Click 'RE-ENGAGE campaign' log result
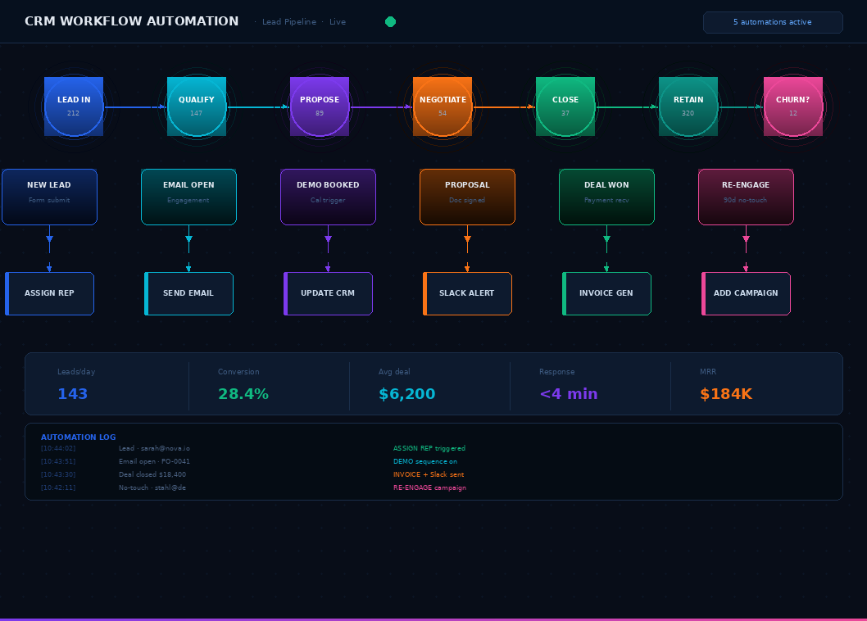Image resolution: width=867 pixels, height=621 pixels. tap(429, 487)
